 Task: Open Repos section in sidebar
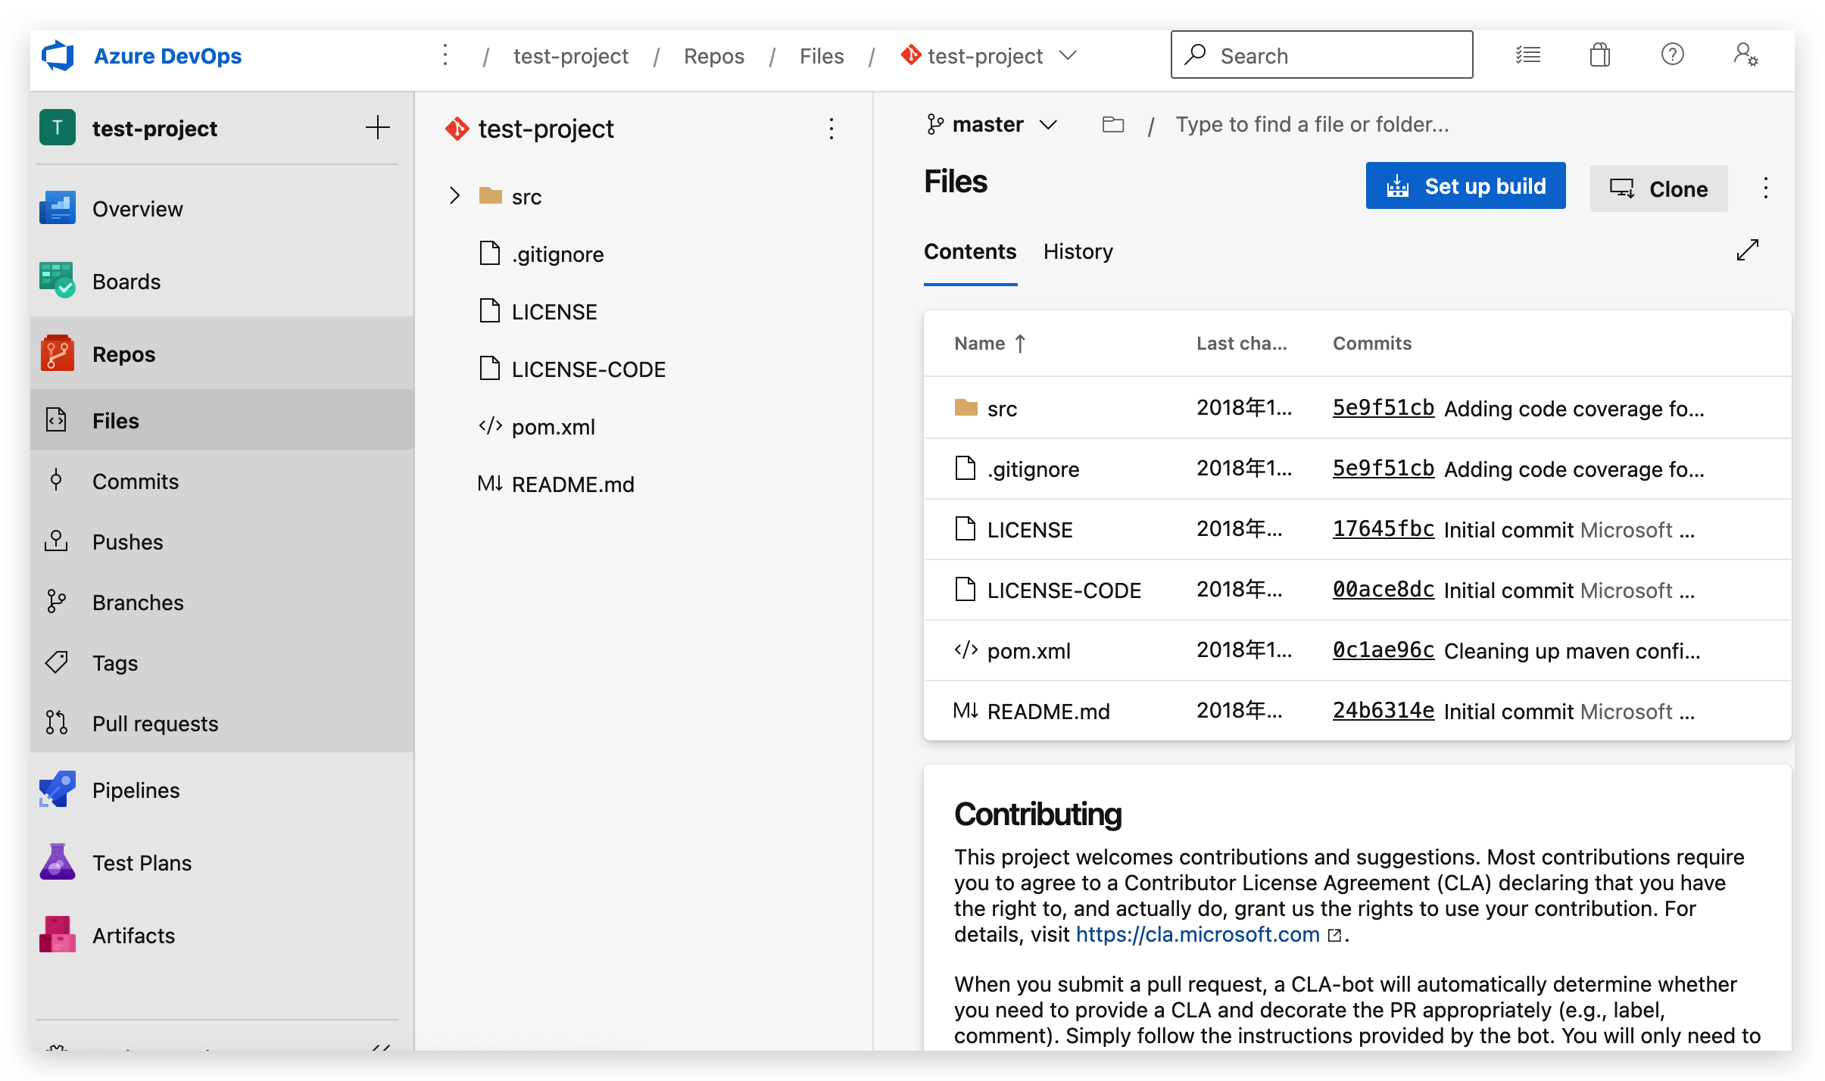(x=222, y=354)
